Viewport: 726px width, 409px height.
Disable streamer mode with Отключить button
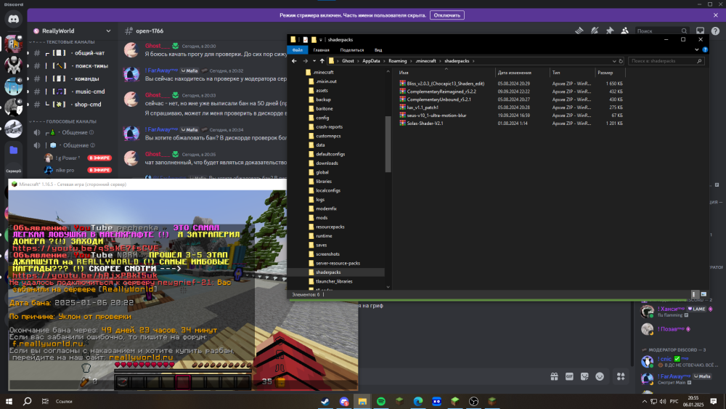point(446,15)
